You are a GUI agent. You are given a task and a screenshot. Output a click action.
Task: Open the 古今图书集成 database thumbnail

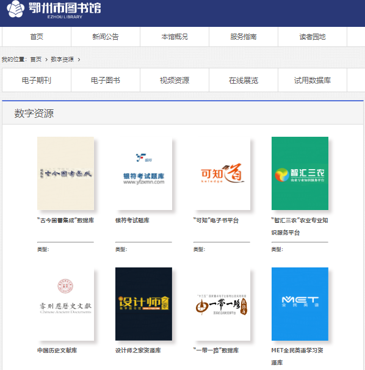[65, 173]
